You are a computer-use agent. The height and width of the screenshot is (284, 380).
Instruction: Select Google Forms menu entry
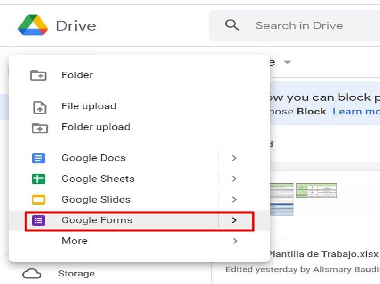(97, 220)
